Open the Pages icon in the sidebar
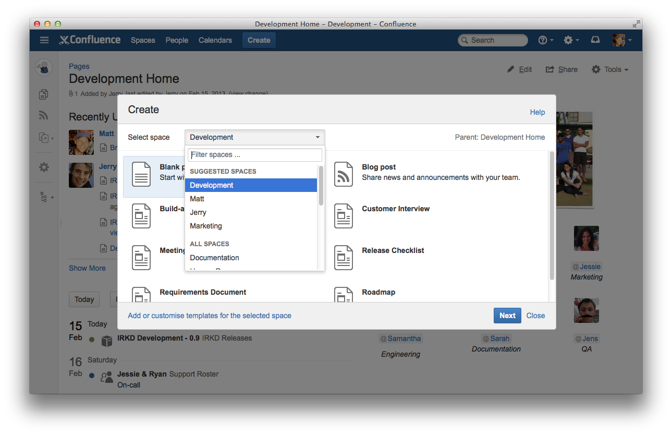672x435 pixels. pyautogui.click(x=44, y=94)
